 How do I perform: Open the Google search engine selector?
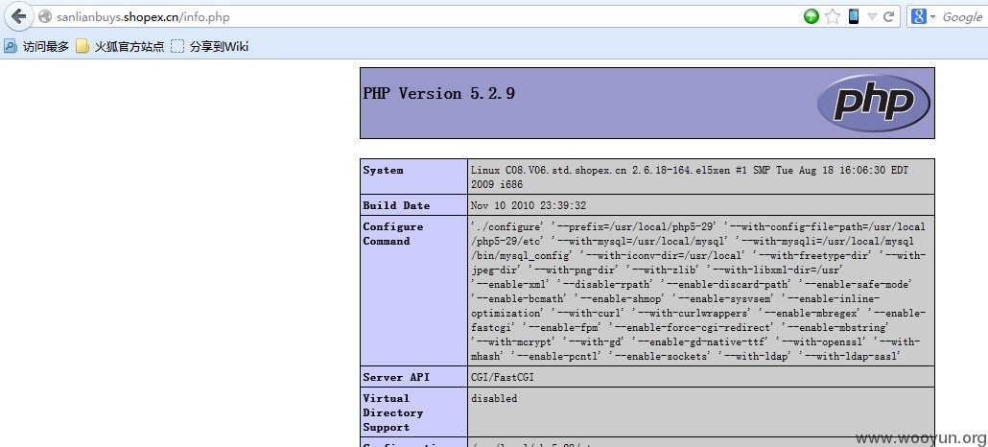click(x=923, y=17)
